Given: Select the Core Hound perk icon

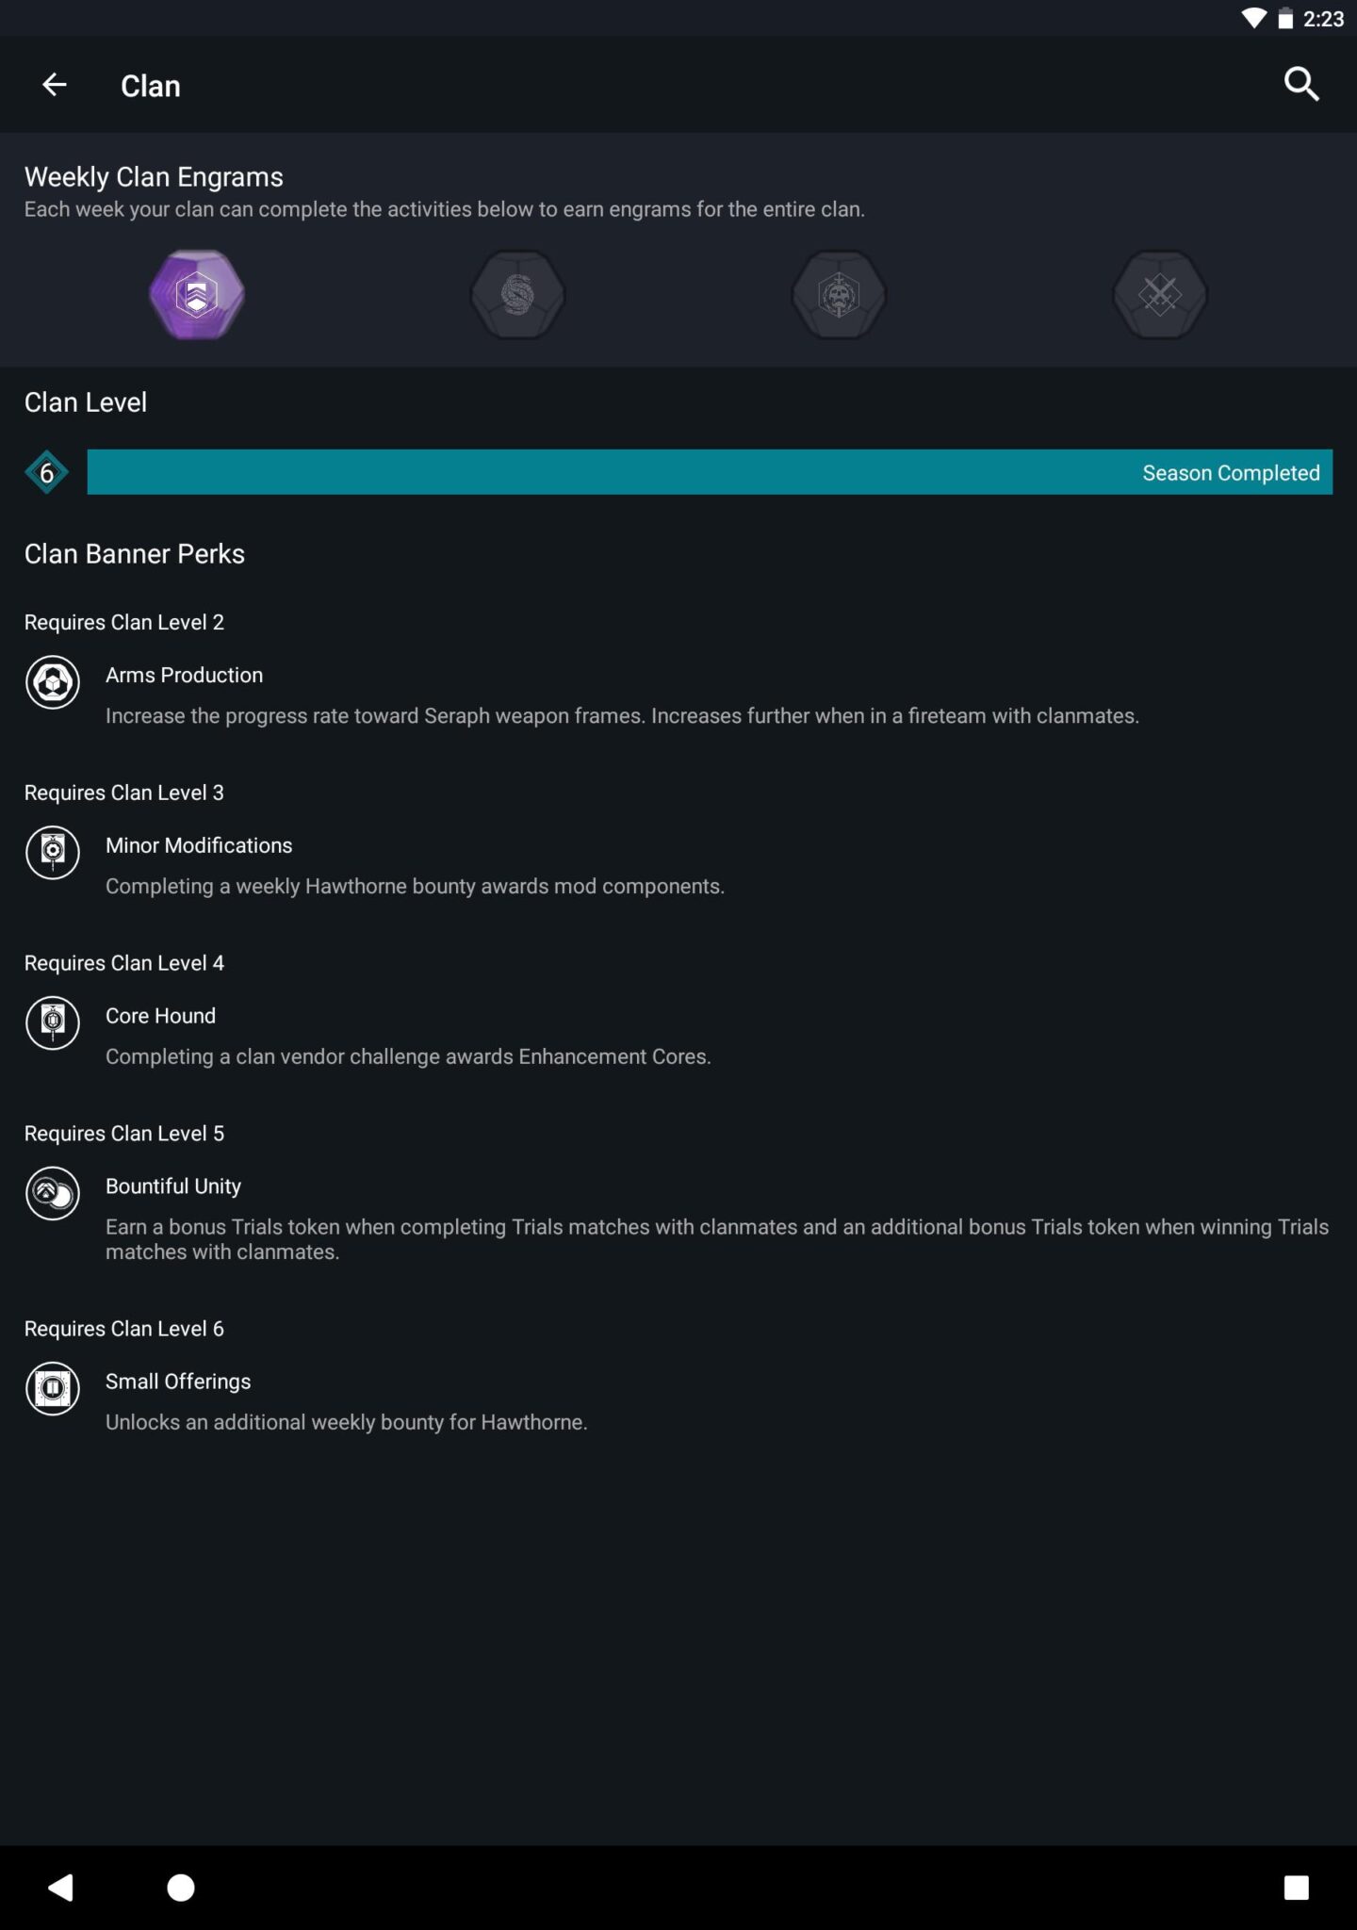Looking at the screenshot, I should click(53, 1024).
